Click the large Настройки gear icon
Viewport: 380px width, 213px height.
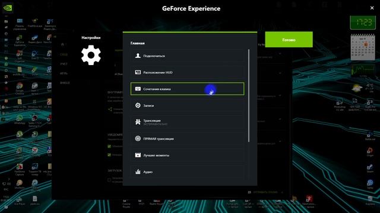[91, 55]
